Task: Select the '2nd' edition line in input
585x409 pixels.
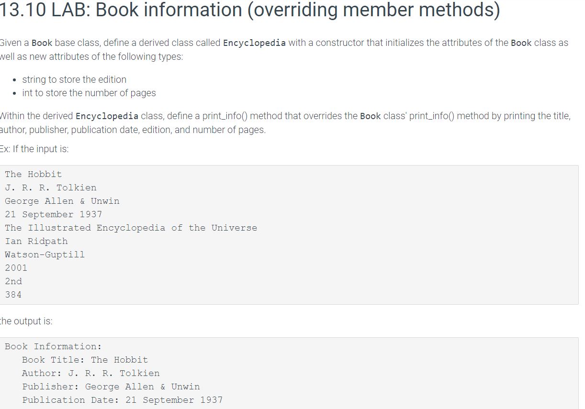Action: 13,281
